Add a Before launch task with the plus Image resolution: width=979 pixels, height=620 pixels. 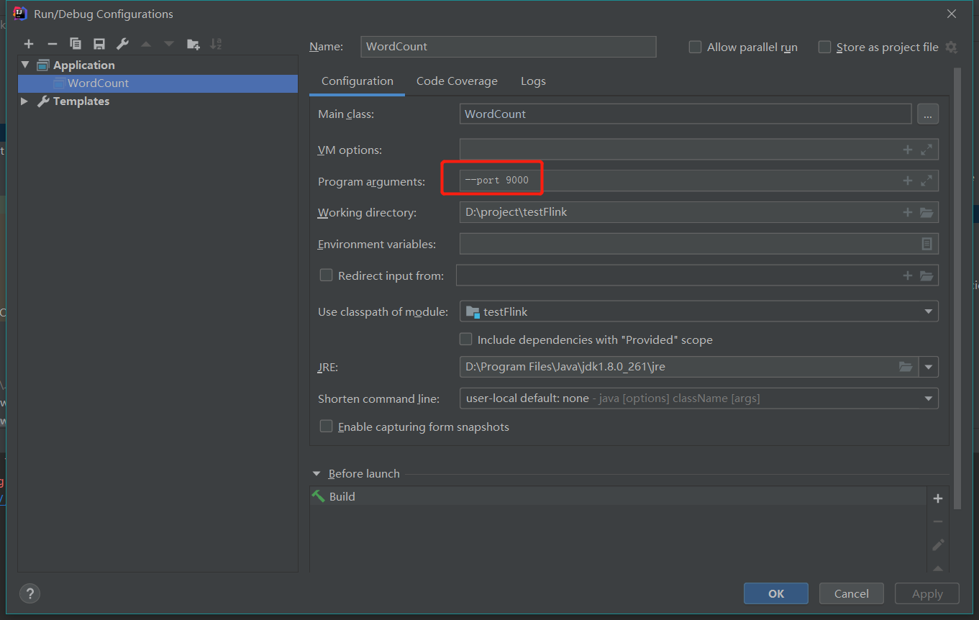937,498
